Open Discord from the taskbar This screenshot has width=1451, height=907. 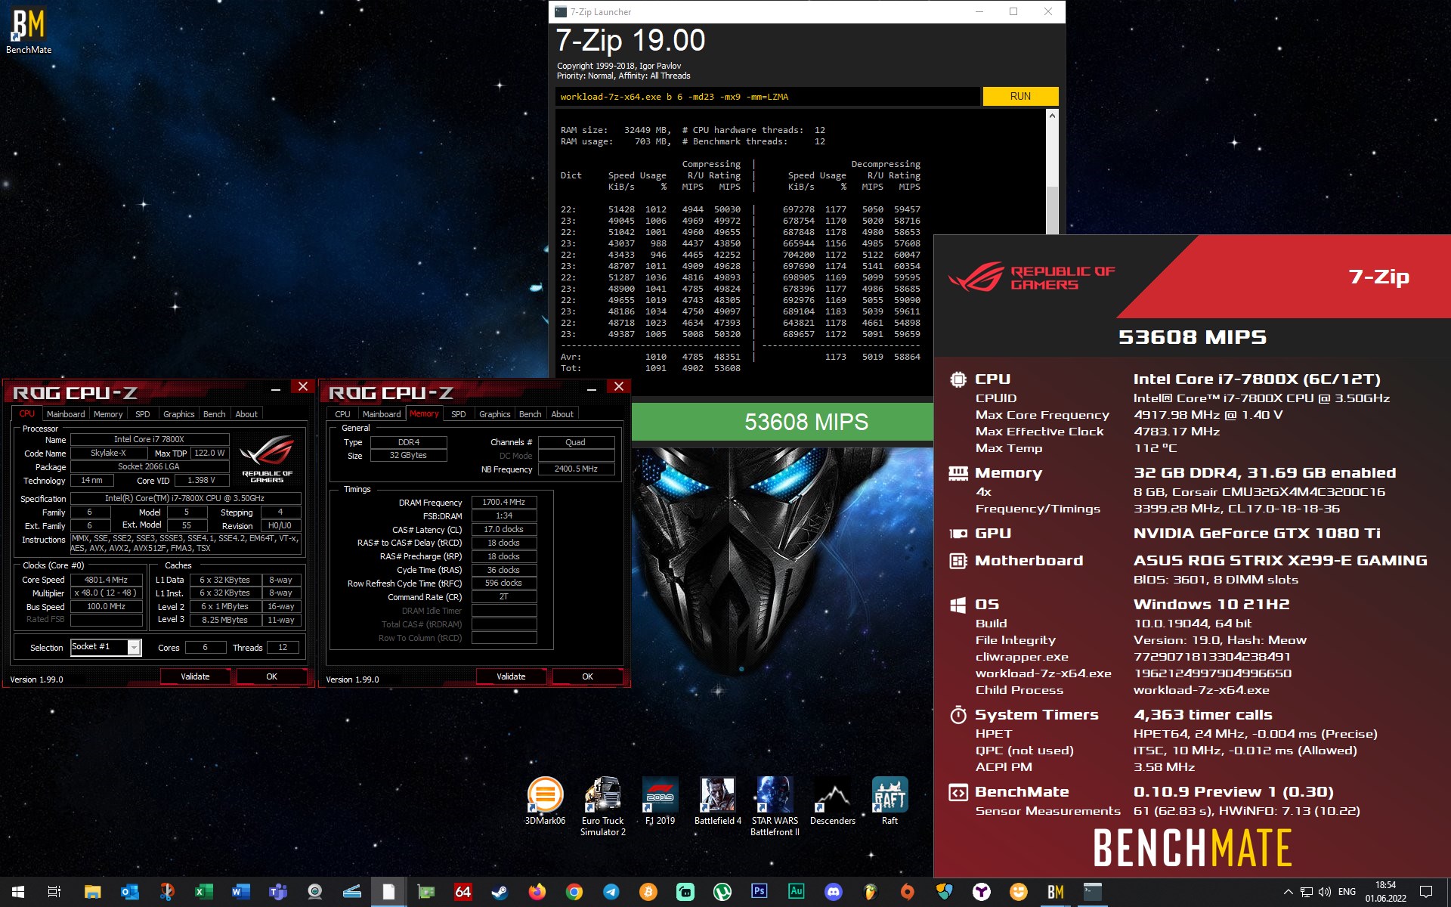point(833,892)
